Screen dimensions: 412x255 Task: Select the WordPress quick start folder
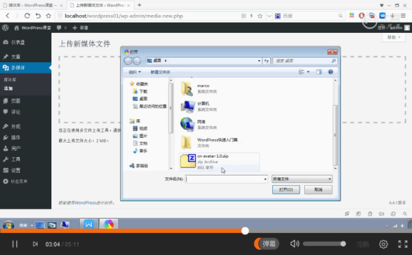[x=209, y=143]
